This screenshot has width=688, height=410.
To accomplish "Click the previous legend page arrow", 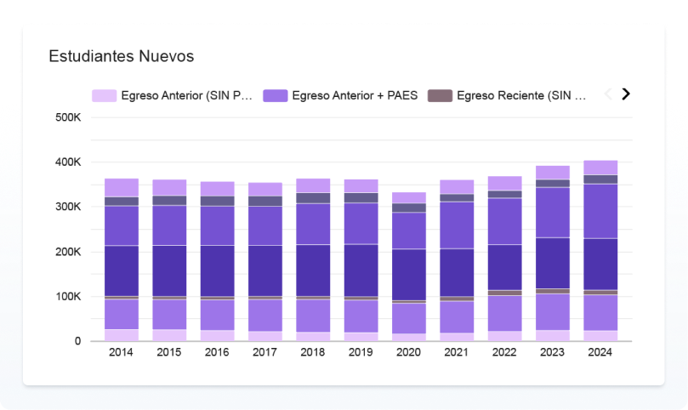I will (608, 94).
